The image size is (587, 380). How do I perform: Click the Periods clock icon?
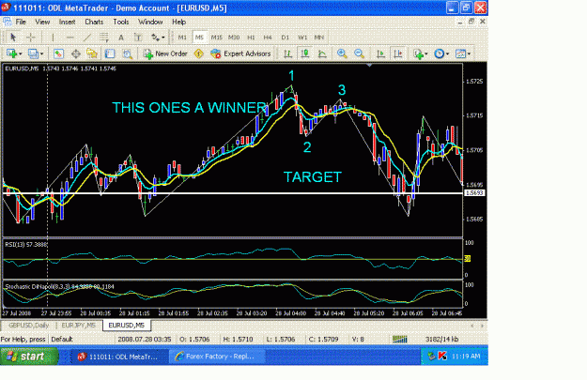click(x=440, y=53)
